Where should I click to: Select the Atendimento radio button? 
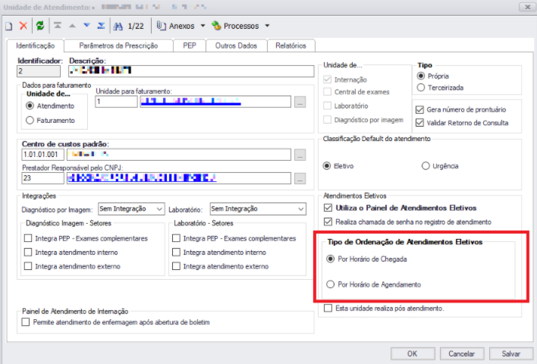tap(30, 106)
